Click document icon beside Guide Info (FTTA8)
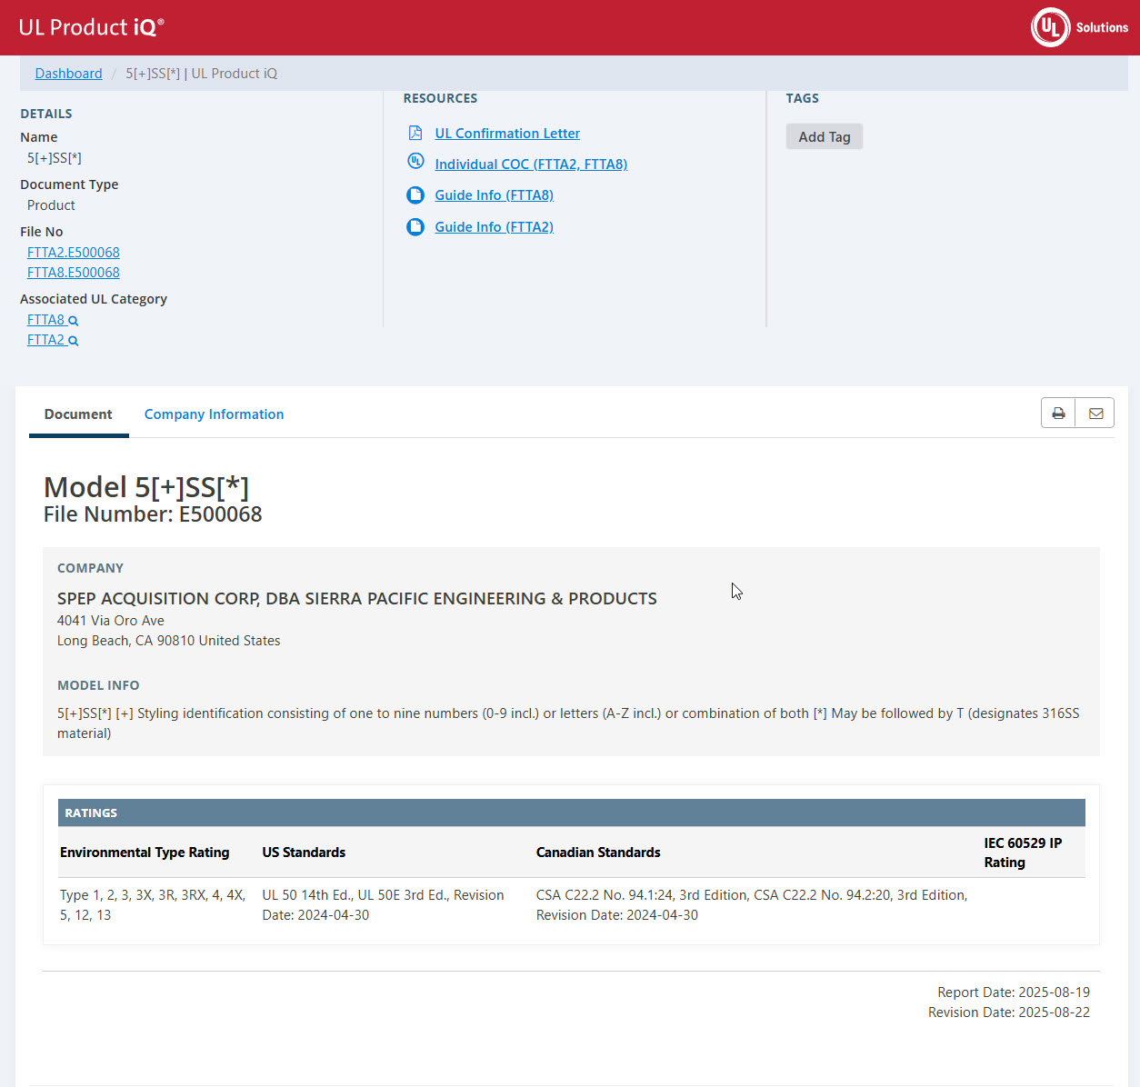 (x=415, y=195)
